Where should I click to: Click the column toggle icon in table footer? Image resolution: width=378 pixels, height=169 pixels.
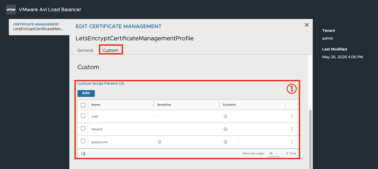pos(83,154)
